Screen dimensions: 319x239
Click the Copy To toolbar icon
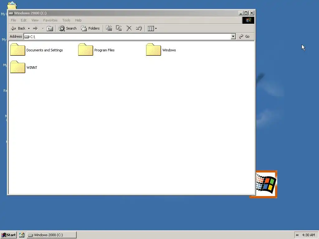click(x=119, y=28)
